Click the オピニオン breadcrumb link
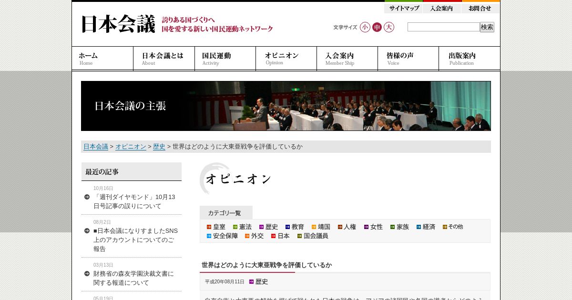The image size is (572, 300). pyautogui.click(x=131, y=147)
